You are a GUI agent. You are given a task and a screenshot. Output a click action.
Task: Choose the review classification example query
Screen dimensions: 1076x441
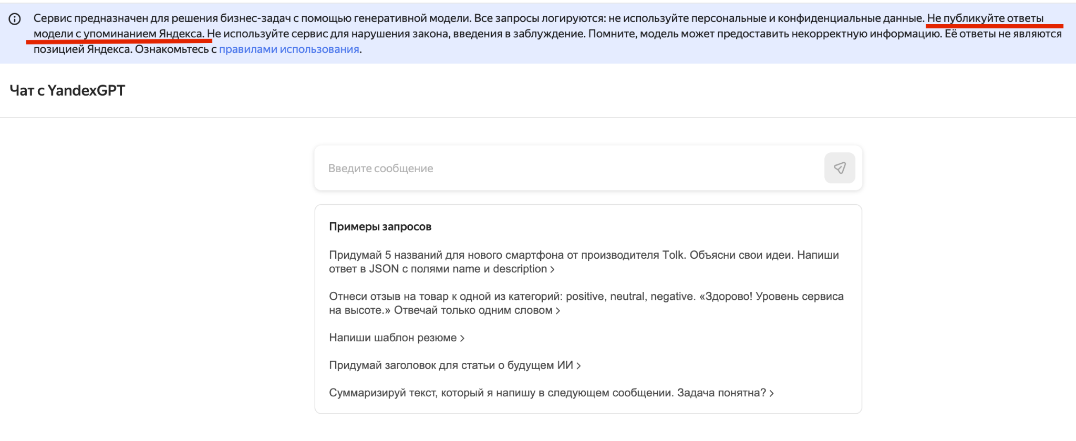point(586,303)
